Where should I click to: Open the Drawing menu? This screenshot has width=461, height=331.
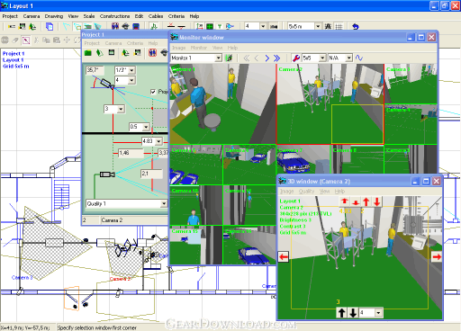pyautogui.click(x=54, y=16)
